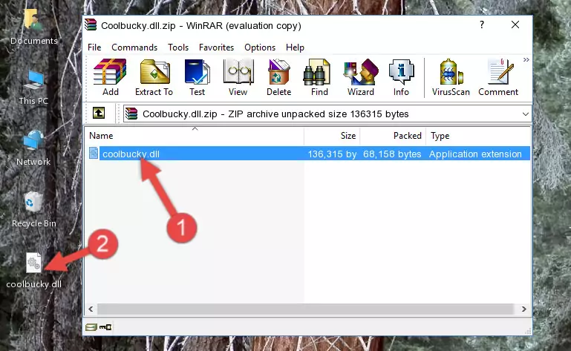Click the Delete toolbar icon
This screenshot has width=571, height=351.
click(x=279, y=77)
